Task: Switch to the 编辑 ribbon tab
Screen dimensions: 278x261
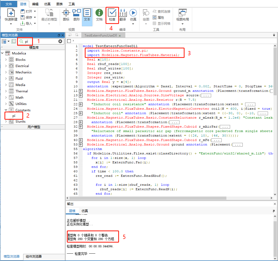Action: click(x=35, y=4)
